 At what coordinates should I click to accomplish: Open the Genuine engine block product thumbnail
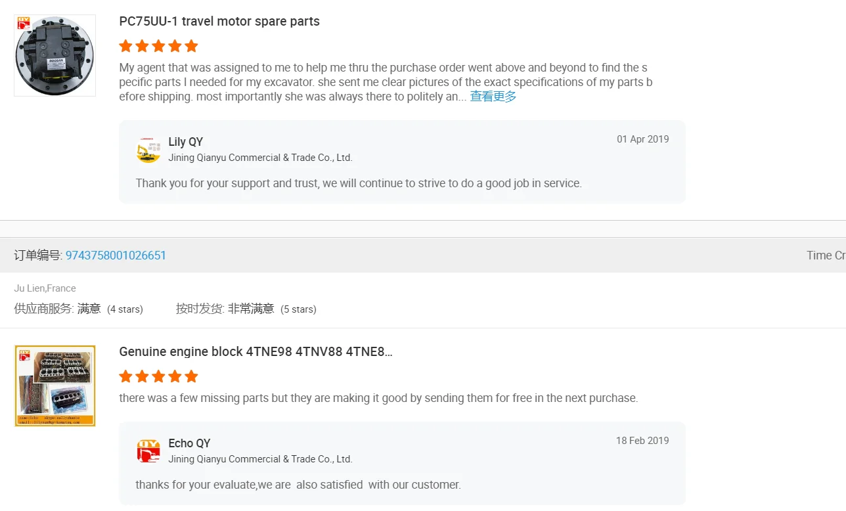coord(55,386)
